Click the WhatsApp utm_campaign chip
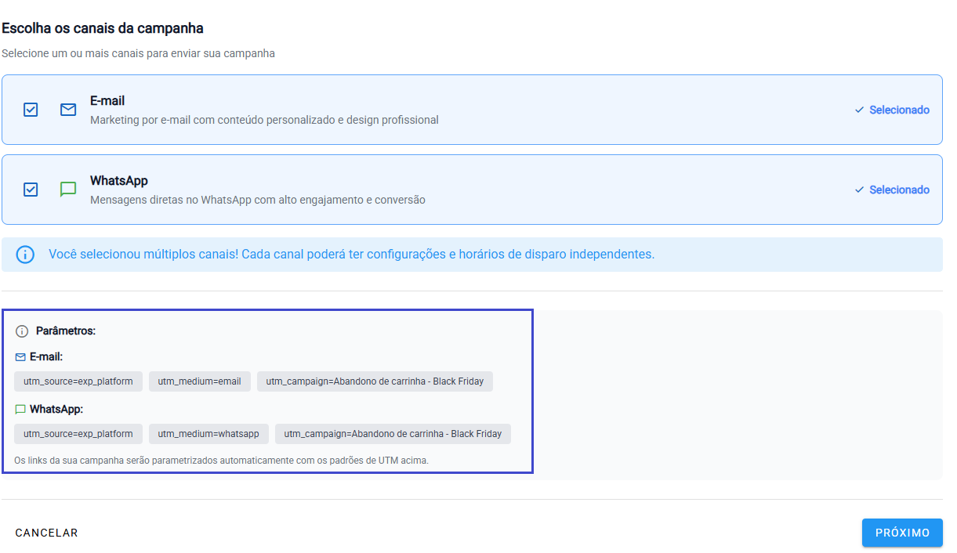 [x=393, y=434]
